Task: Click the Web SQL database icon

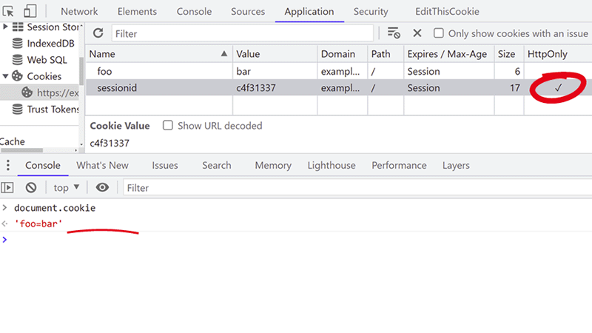Action: [17, 60]
